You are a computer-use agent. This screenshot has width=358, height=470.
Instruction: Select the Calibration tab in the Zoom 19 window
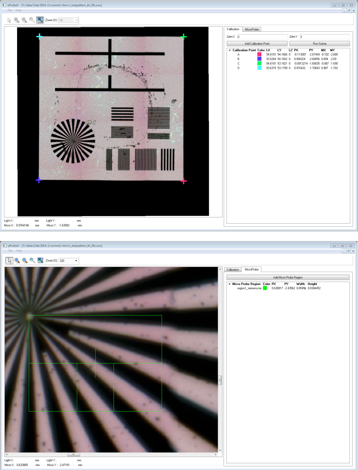tap(233, 29)
